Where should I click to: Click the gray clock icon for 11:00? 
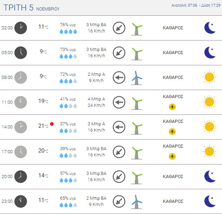pos(21,102)
